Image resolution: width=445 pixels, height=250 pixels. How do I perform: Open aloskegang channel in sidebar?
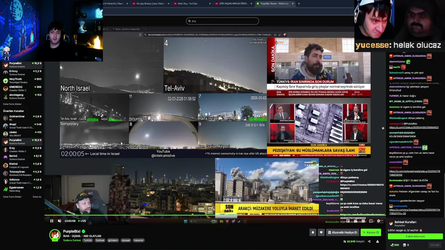click(22, 96)
